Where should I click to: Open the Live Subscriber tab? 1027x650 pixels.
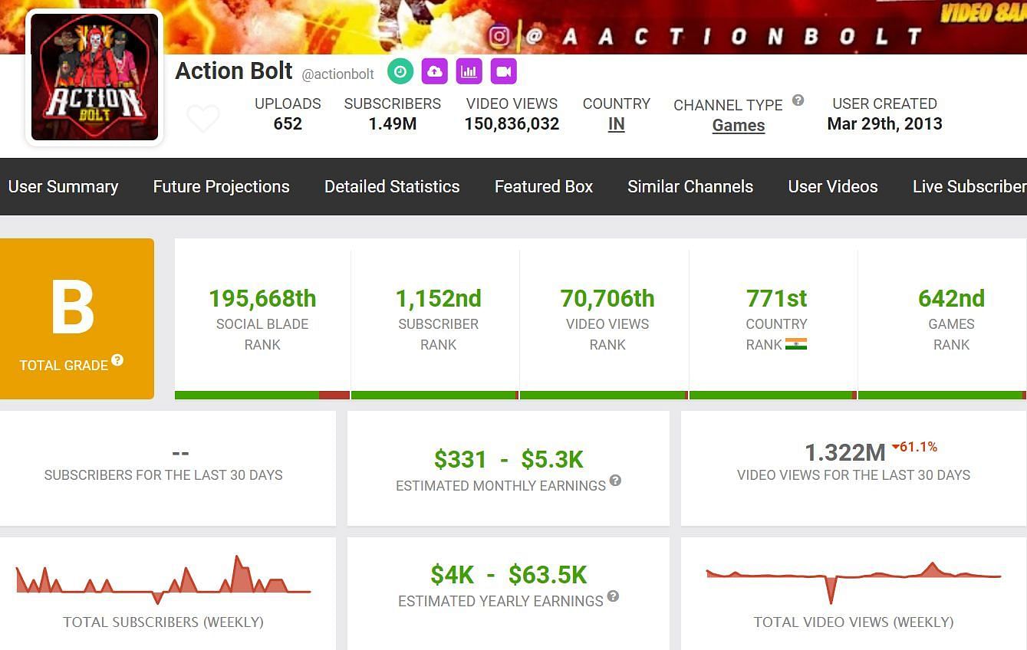pos(969,186)
